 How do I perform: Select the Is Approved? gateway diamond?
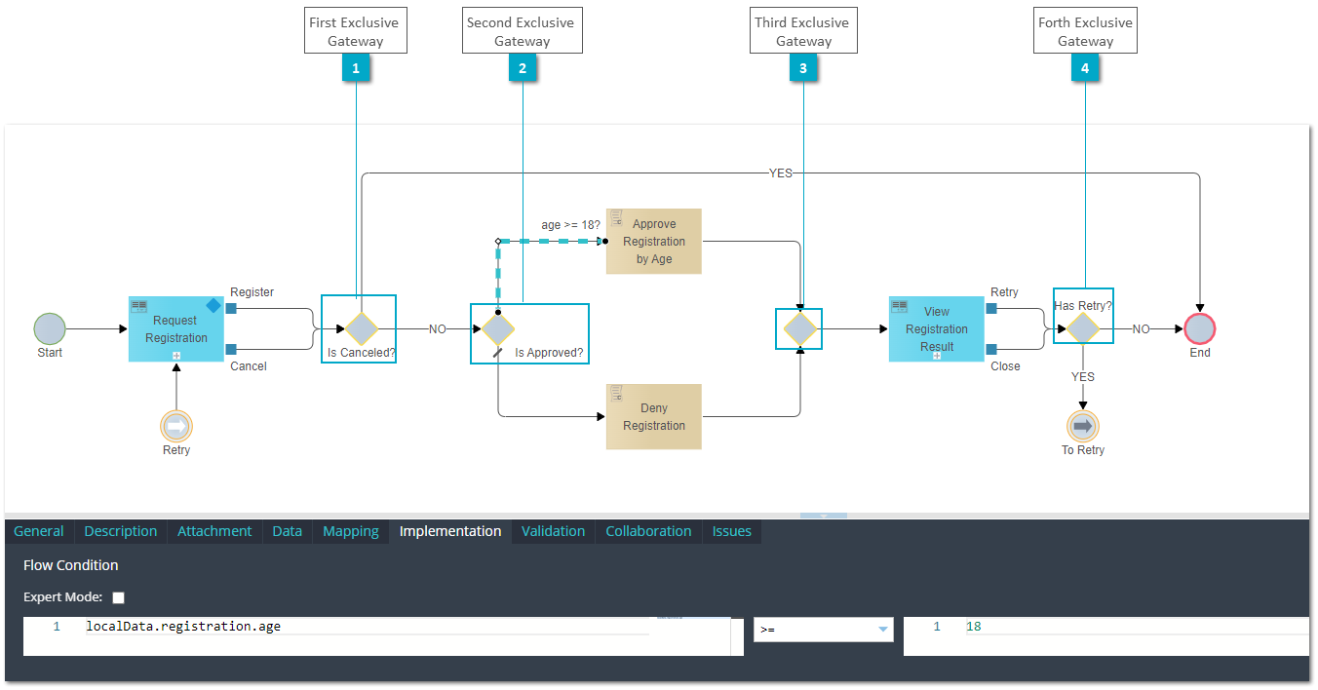click(x=498, y=328)
